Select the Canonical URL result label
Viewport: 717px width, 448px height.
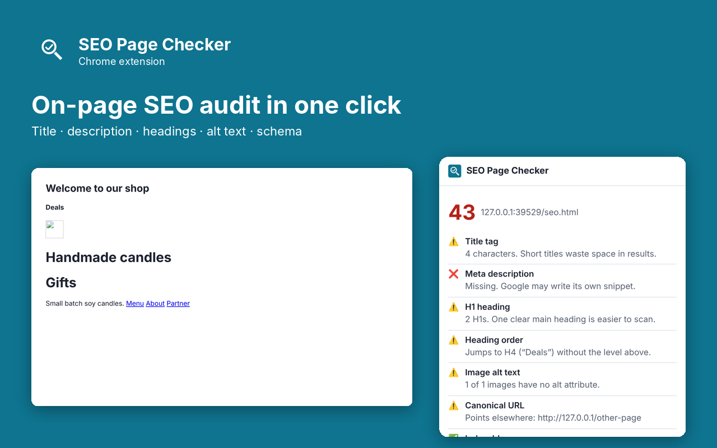click(x=495, y=405)
